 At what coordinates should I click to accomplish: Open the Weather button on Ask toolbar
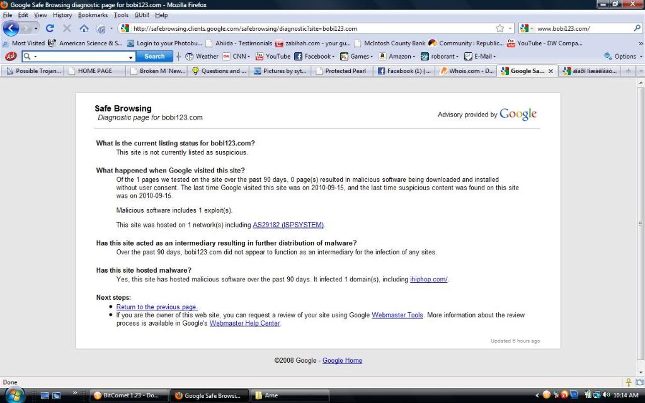pyautogui.click(x=202, y=56)
